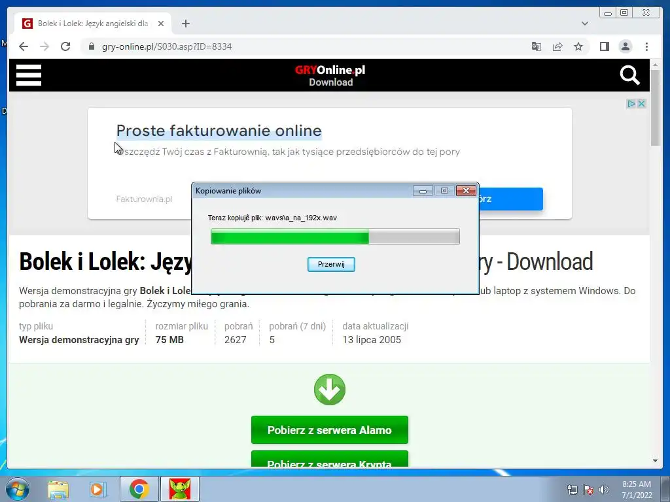Expand the tab search chevron
Screen dimensions: 670x502
[x=585, y=24]
